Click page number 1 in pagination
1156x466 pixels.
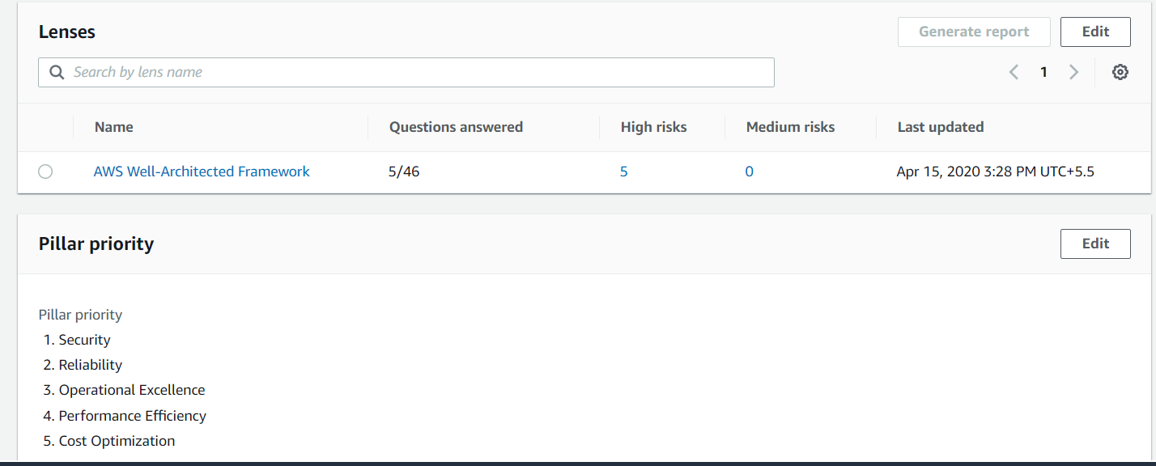click(x=1043, y=72)
